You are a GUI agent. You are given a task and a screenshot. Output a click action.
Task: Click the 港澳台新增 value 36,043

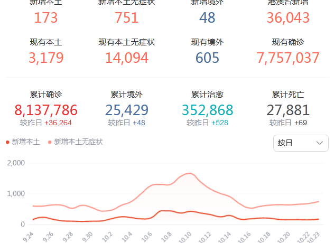pyautogui.click(x=288, y=17)
